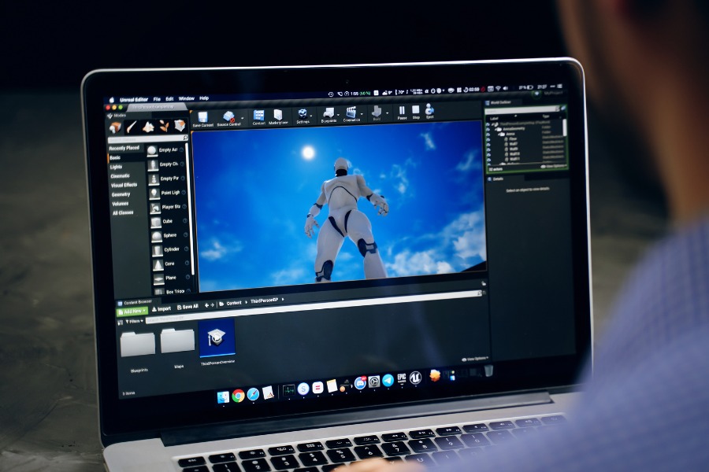Screen dimensions: 709x472
Task: Toggle visibility of the Wall7 actor
Action: (x=489, y=144)
